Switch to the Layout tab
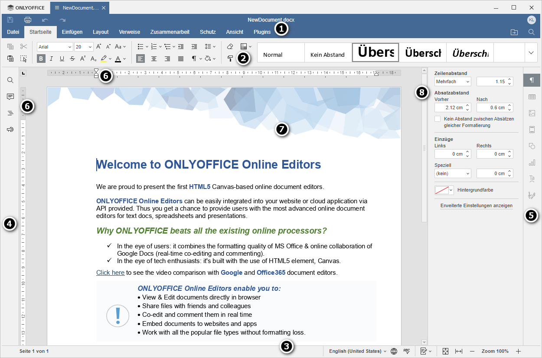 [x=101, y=32]
